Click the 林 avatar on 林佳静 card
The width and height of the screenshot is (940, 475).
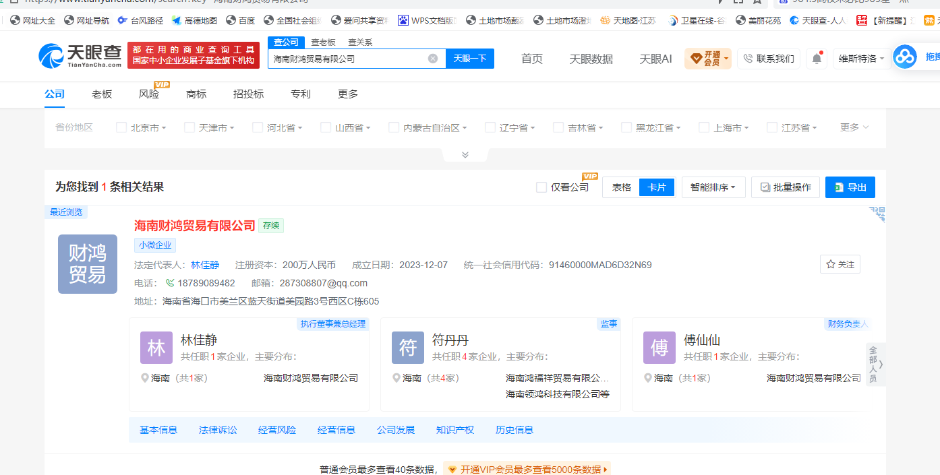pyautogui.click(x=156, y=348)
